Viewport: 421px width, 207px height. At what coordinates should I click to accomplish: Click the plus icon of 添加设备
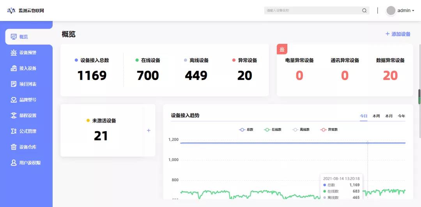[x=387, y=34]
